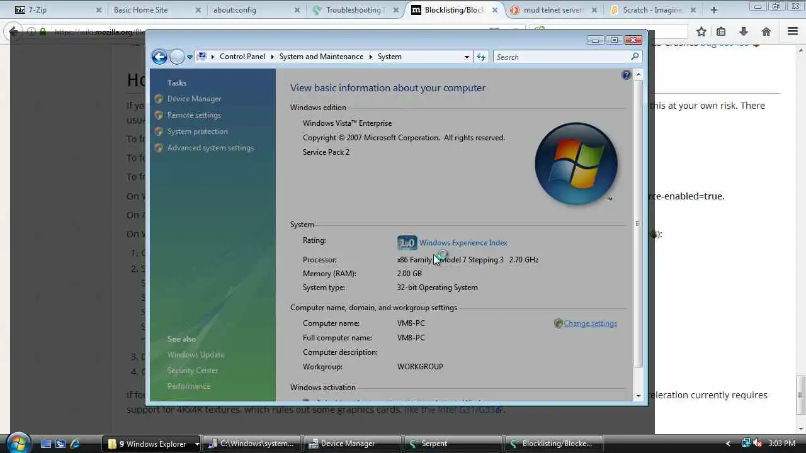The image size is (806, 453).
Task: Switch to the Troubleshooting browser tab
Action: tap(354, 10)
